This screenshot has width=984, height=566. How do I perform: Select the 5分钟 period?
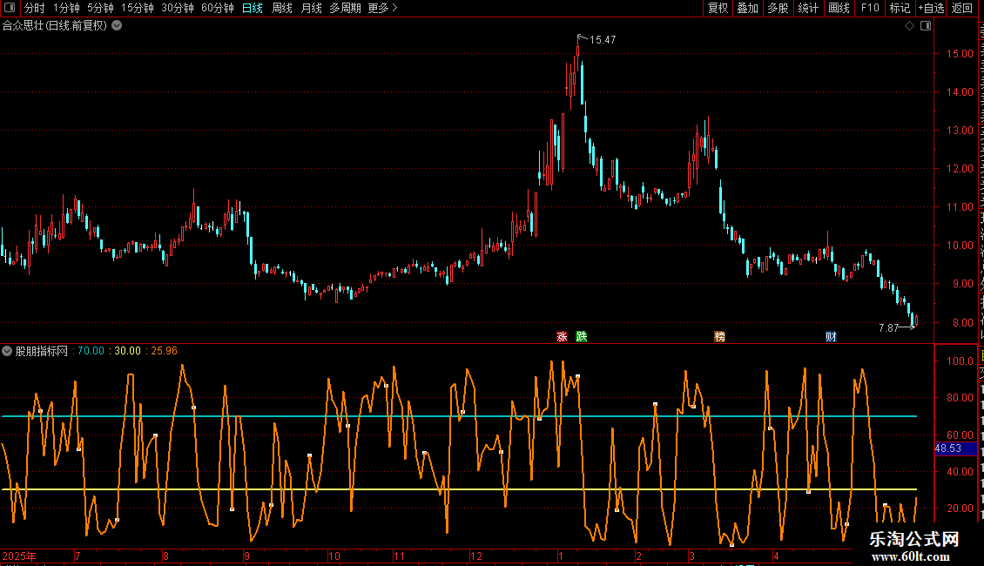(100, 8)
